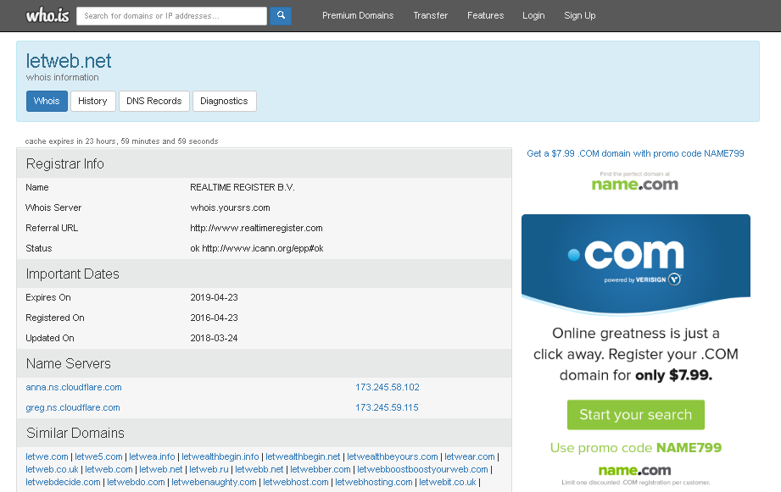
Task: Open similar domain letweb.ru
Action: [209, 470]
